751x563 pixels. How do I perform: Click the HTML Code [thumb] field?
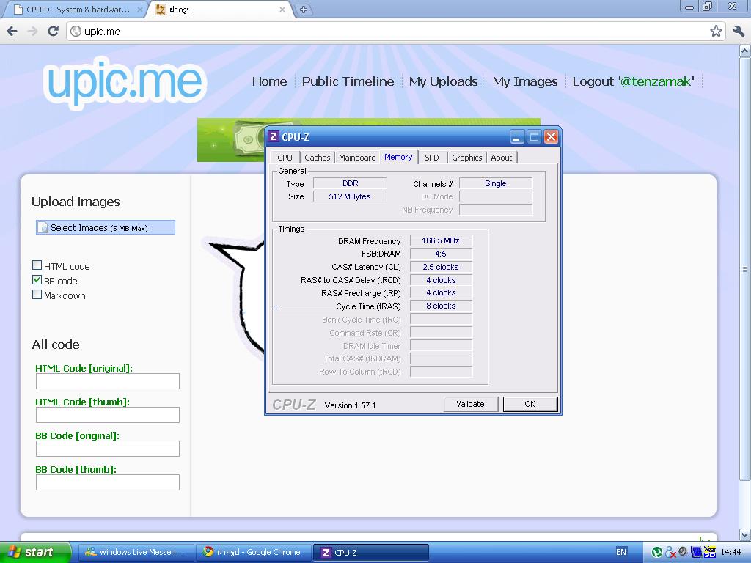[108, 415]
